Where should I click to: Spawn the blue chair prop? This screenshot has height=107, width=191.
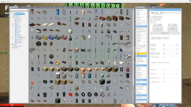click(96, 12)
